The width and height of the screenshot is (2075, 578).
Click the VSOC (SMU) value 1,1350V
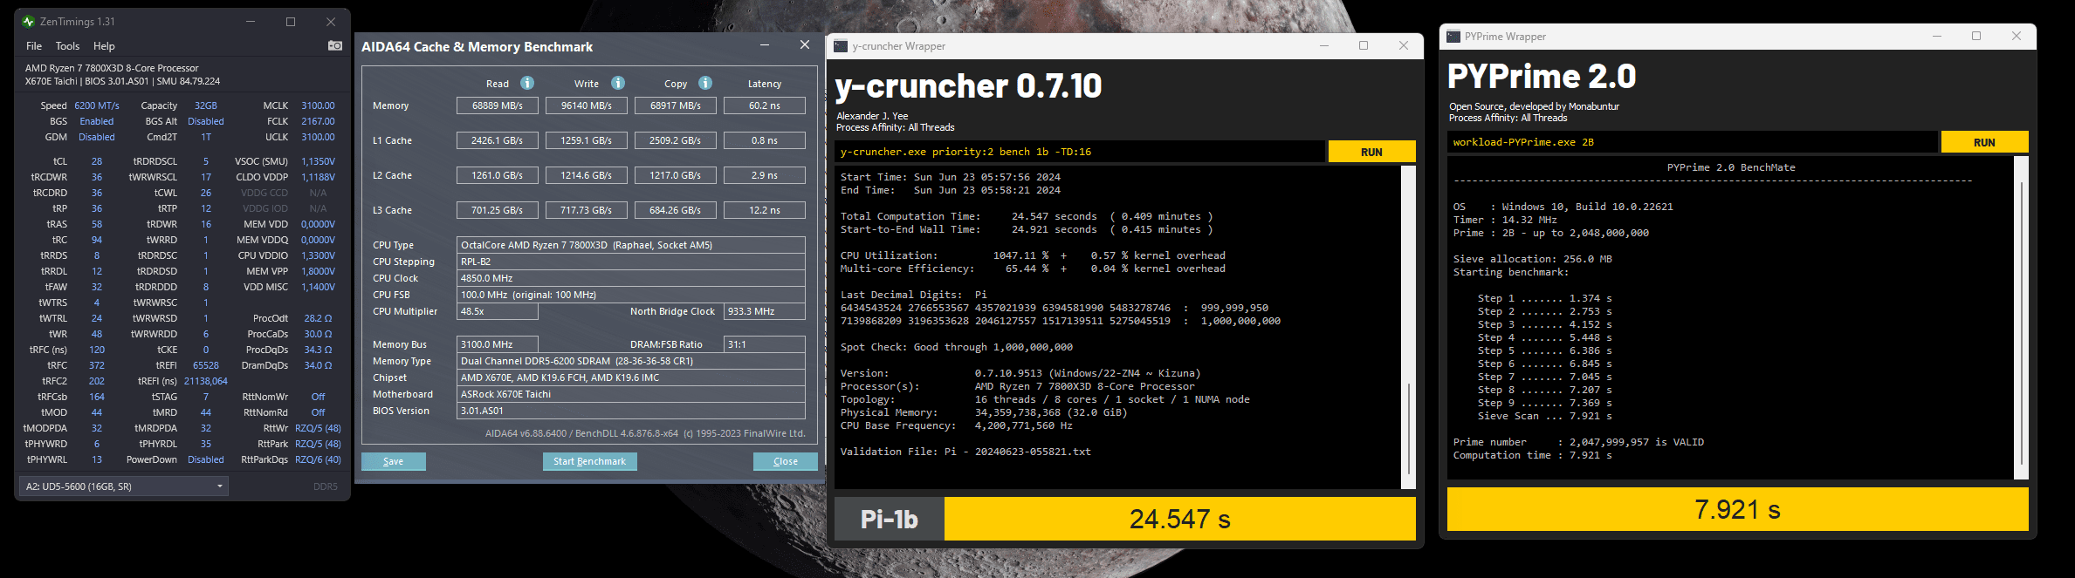coord(318,161)
